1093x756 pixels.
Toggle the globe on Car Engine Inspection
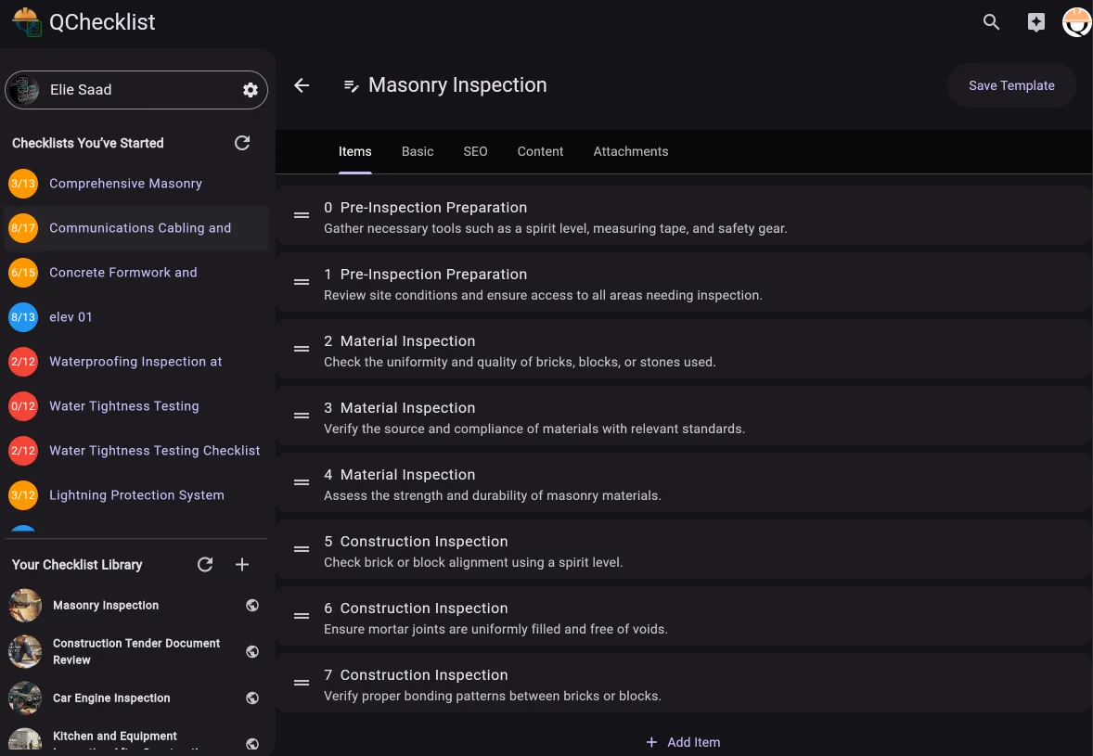click(252, 698)
